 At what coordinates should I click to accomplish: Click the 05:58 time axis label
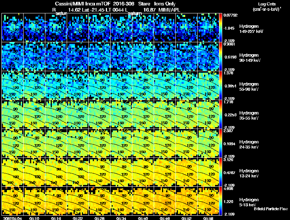click(208, 218)
